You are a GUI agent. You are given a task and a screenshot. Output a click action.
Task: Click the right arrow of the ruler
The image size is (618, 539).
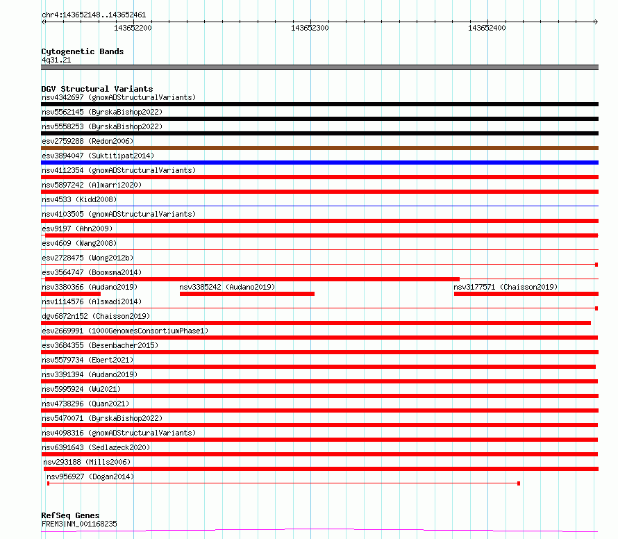coord(596,22)
